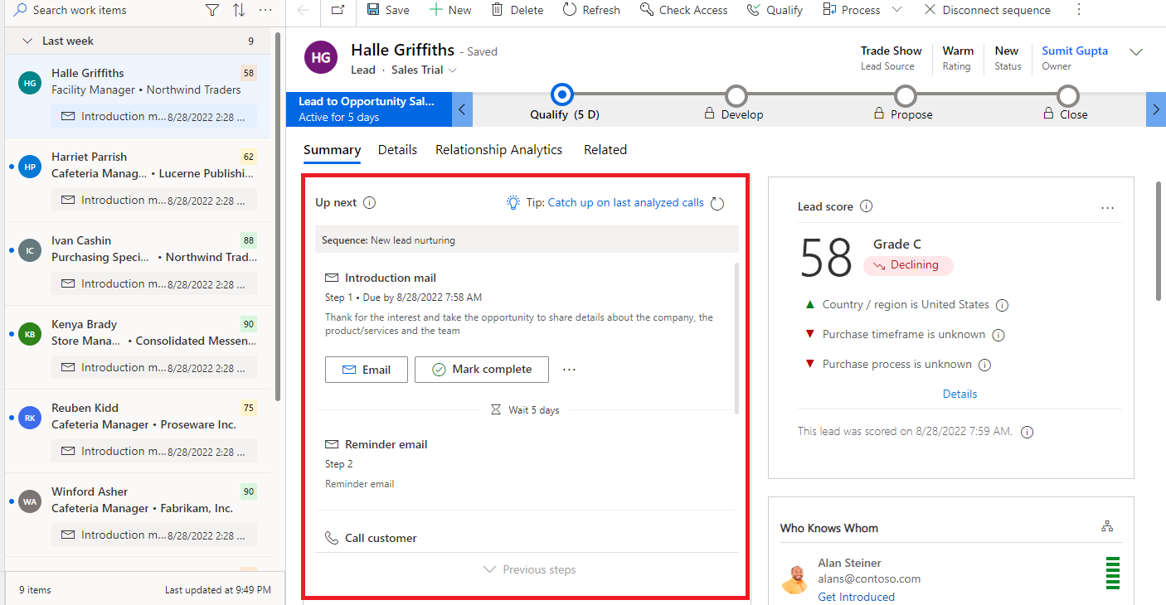Screen dimensions: 1166x605
Task: Click Disconnect sequence in the command bar
Action: coord(986,10)
